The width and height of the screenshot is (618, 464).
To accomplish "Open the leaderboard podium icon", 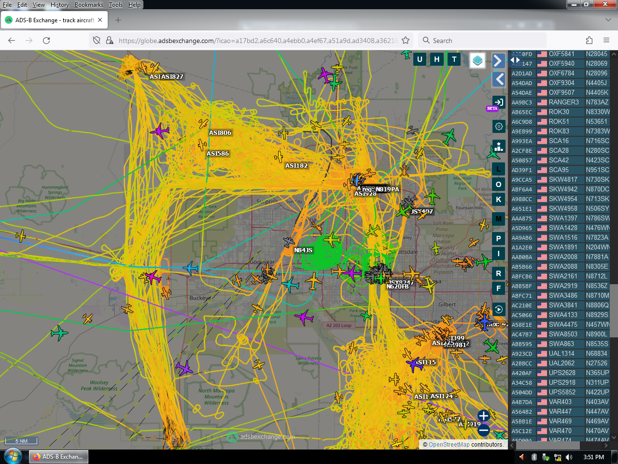I will coord(499,146).
